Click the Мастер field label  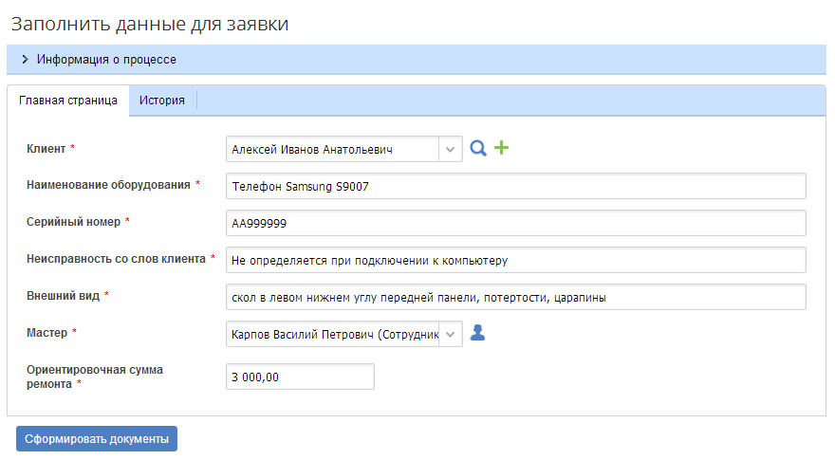tap(46, 333)
